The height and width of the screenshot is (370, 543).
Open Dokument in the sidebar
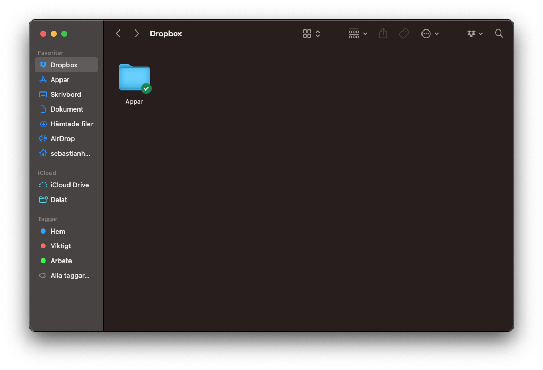(66, 109)
